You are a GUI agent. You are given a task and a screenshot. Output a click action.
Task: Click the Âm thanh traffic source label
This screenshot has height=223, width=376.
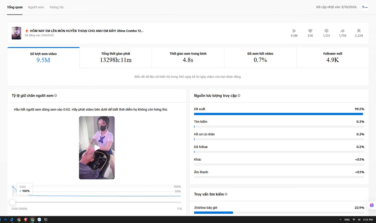click(201, 172)
